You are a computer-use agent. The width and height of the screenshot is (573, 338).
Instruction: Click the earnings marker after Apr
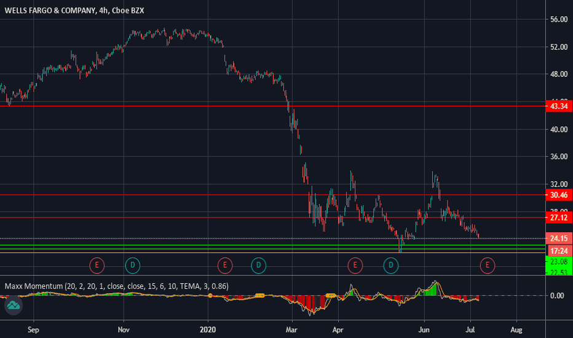pos(355,265)
